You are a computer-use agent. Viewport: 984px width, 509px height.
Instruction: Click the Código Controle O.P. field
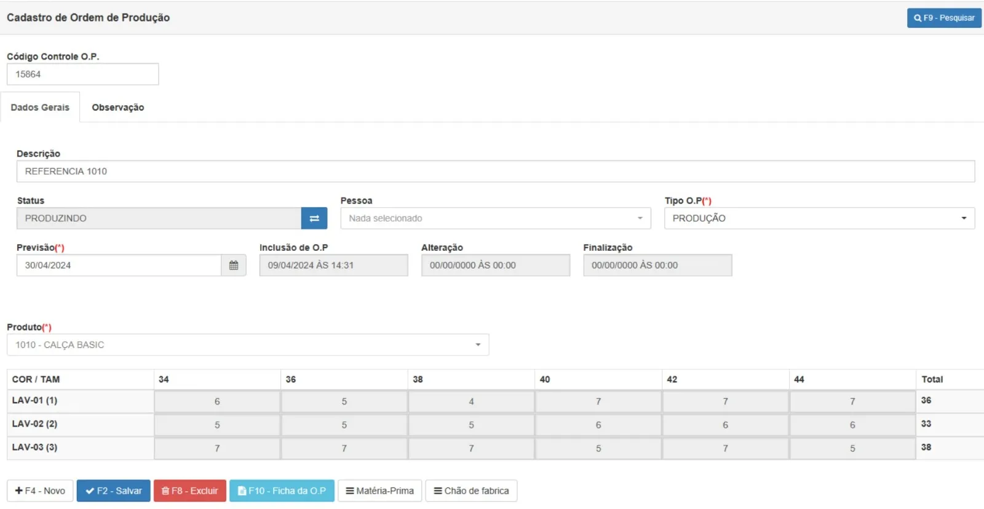82,74
